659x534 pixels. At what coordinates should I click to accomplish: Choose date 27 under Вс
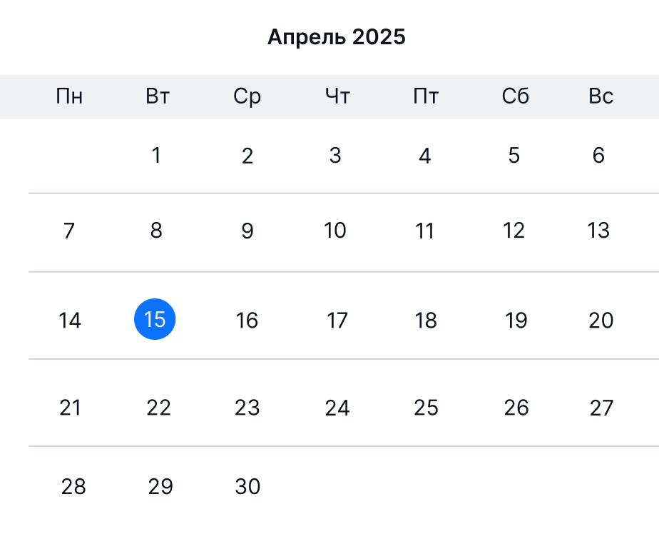601,408
